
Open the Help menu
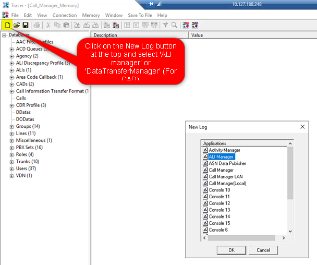pos(162,15)
